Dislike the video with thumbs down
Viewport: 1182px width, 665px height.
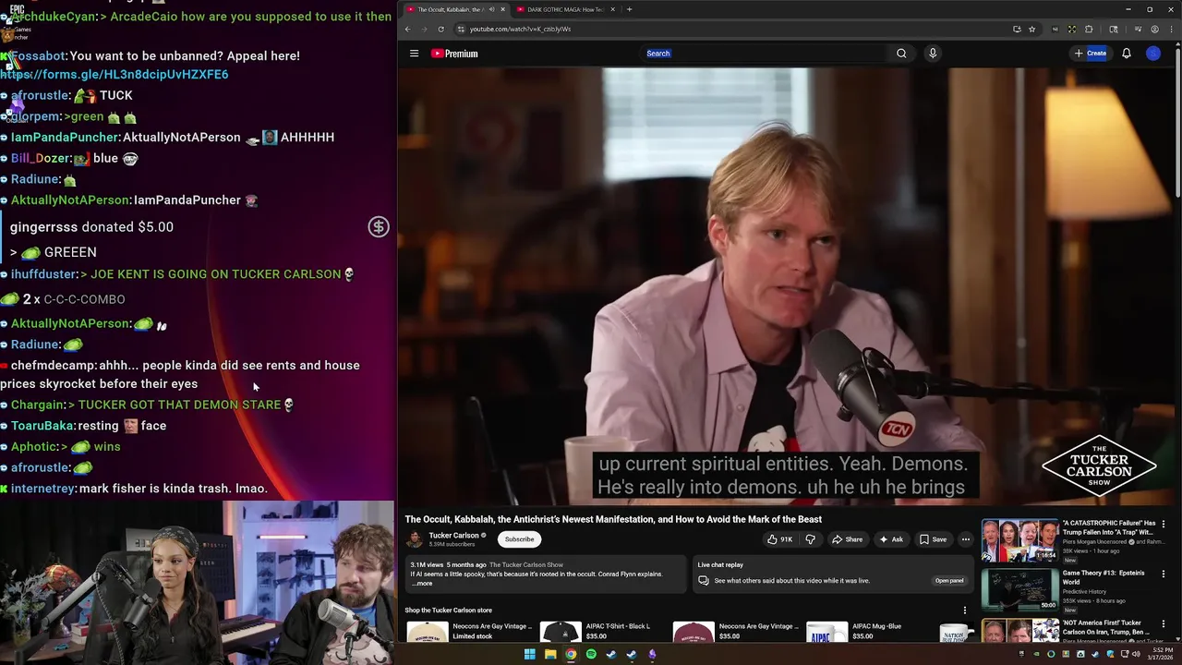pyautogui.click(x=811, y=539)
